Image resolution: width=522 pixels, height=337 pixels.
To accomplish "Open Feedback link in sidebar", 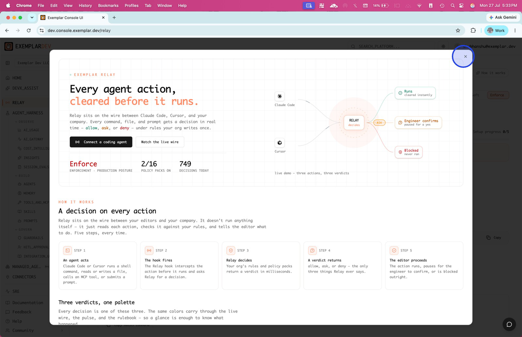I will (x=21, y=312).
